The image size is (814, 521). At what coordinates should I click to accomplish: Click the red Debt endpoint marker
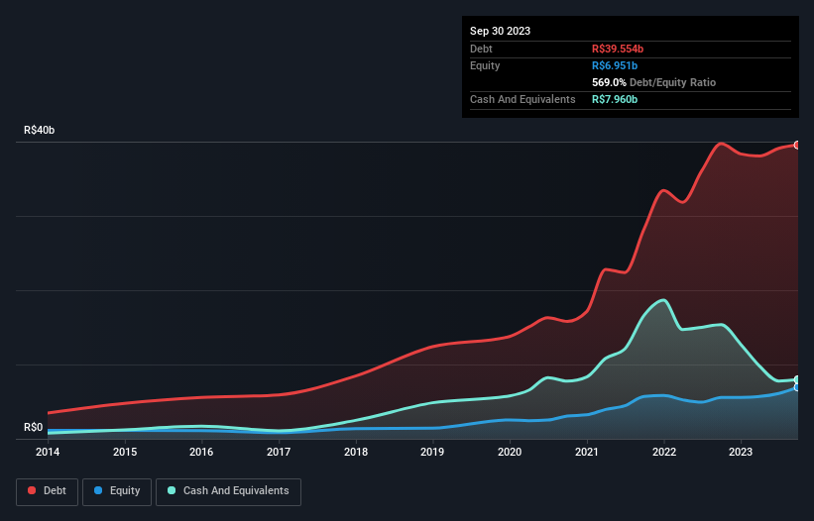click(x=797, y=146)
